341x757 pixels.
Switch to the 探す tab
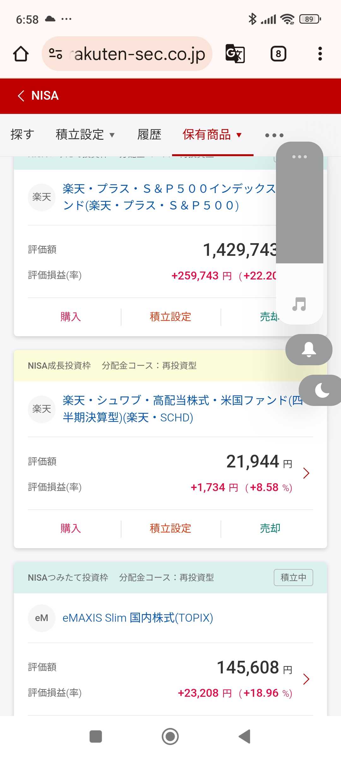click(x=22, y=135)
